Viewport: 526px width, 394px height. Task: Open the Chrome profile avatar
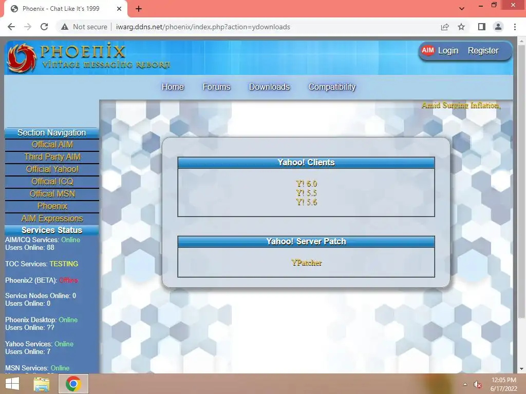point(498,27)
